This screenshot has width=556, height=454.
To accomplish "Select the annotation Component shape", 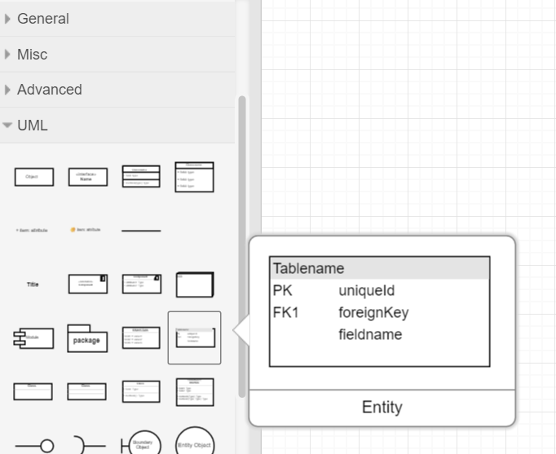I will click(88, 284).
